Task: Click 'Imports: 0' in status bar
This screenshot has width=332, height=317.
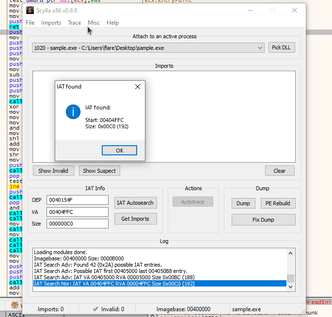Action: tap(50, 309)
